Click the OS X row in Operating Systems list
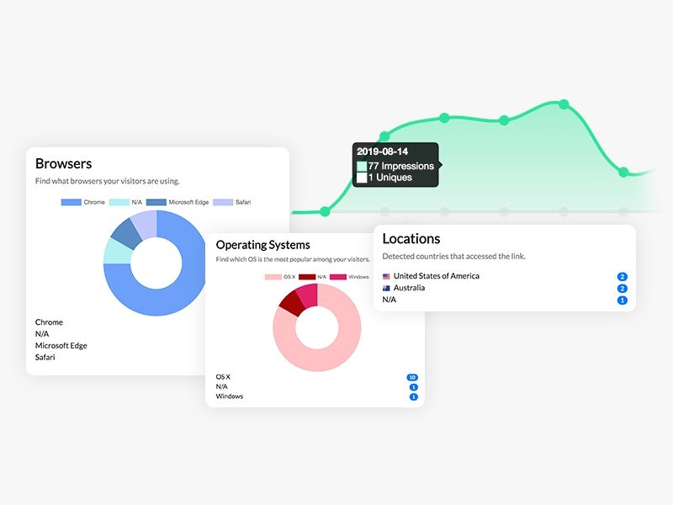The height and width of the screenshot is (505, 673). [317, 377]
